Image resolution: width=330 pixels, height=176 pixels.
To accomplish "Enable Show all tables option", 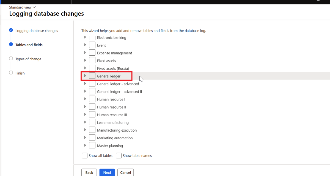I will [85, 156].
